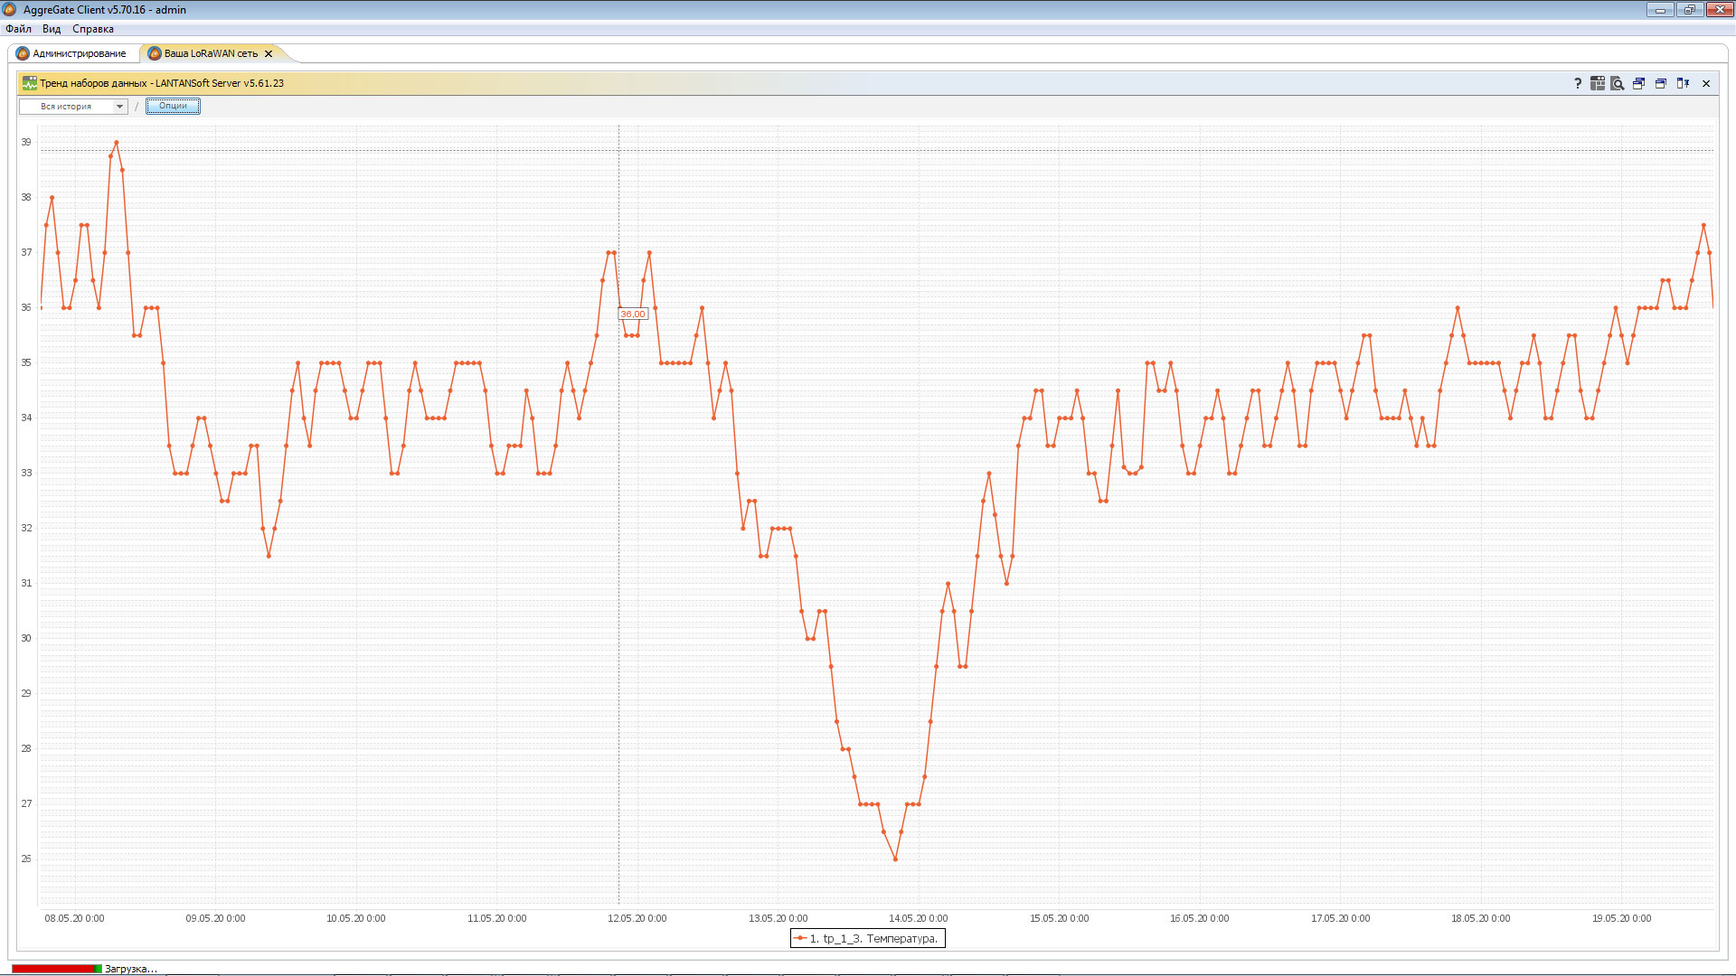This screenshot has width=1736, height=976.
Task: Open the Вид menu
Action: pyautogui.click(x=52, y=29)
